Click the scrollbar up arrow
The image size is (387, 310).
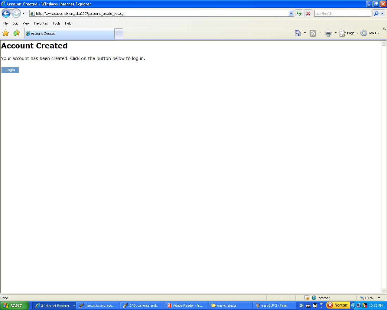(384, 43)
